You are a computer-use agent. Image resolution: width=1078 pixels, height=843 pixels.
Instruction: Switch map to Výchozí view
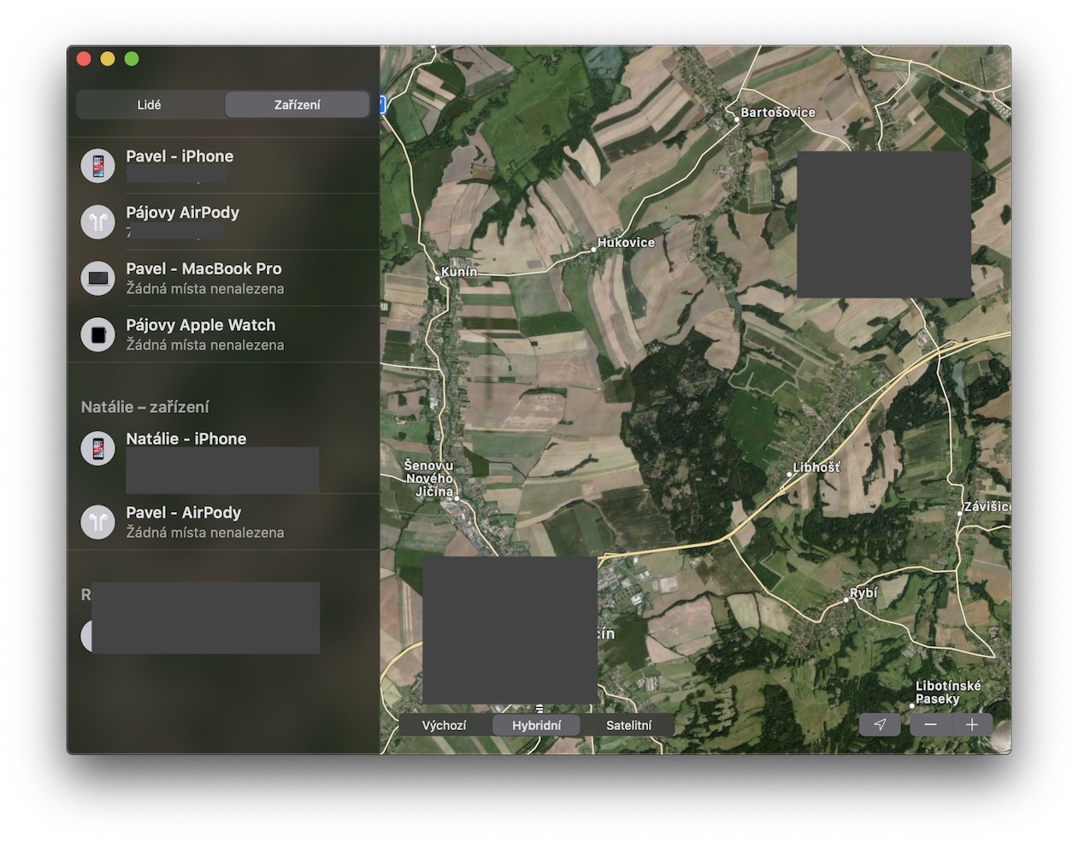[x=445, y=725]
